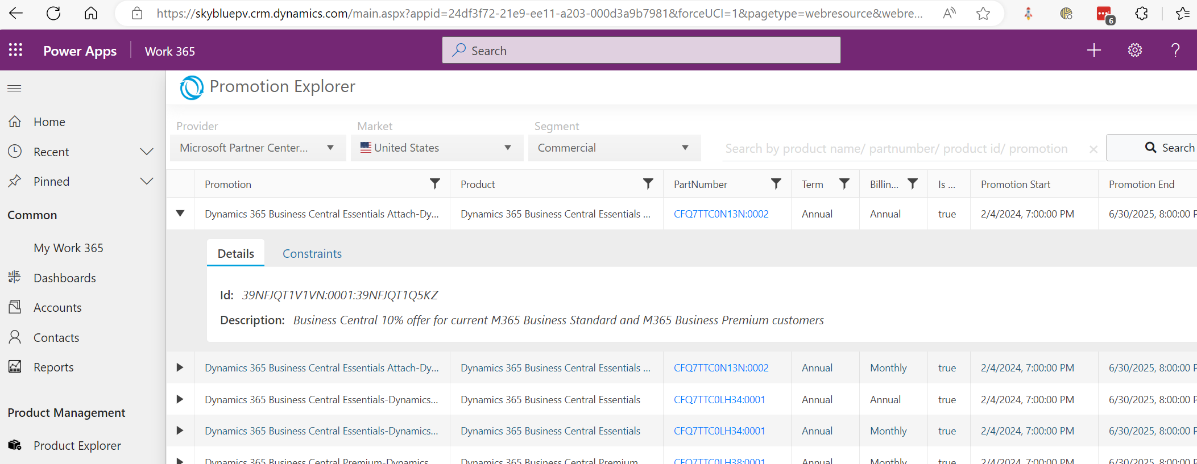Click Dynamics 365 Business Central Essentials-Dynamics Monthly promotion
This screenshot has height=464, width=1197.
(x=321, y=431)
